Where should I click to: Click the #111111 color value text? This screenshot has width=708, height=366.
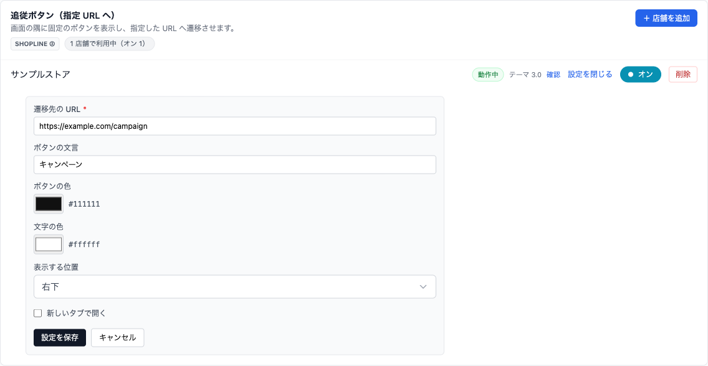pos(84,204)
